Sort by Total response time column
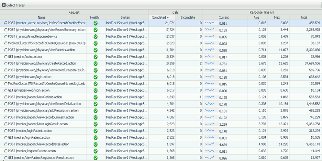322x161 pixels. point(304,17)
